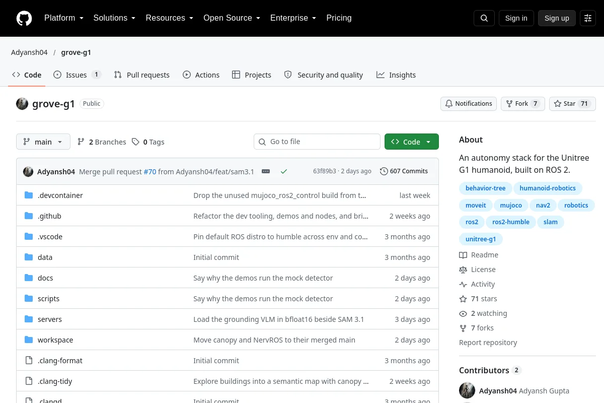604x403 pixels.
Task: Click the branch icon next to 2 Branches
Action: (81, 142)
